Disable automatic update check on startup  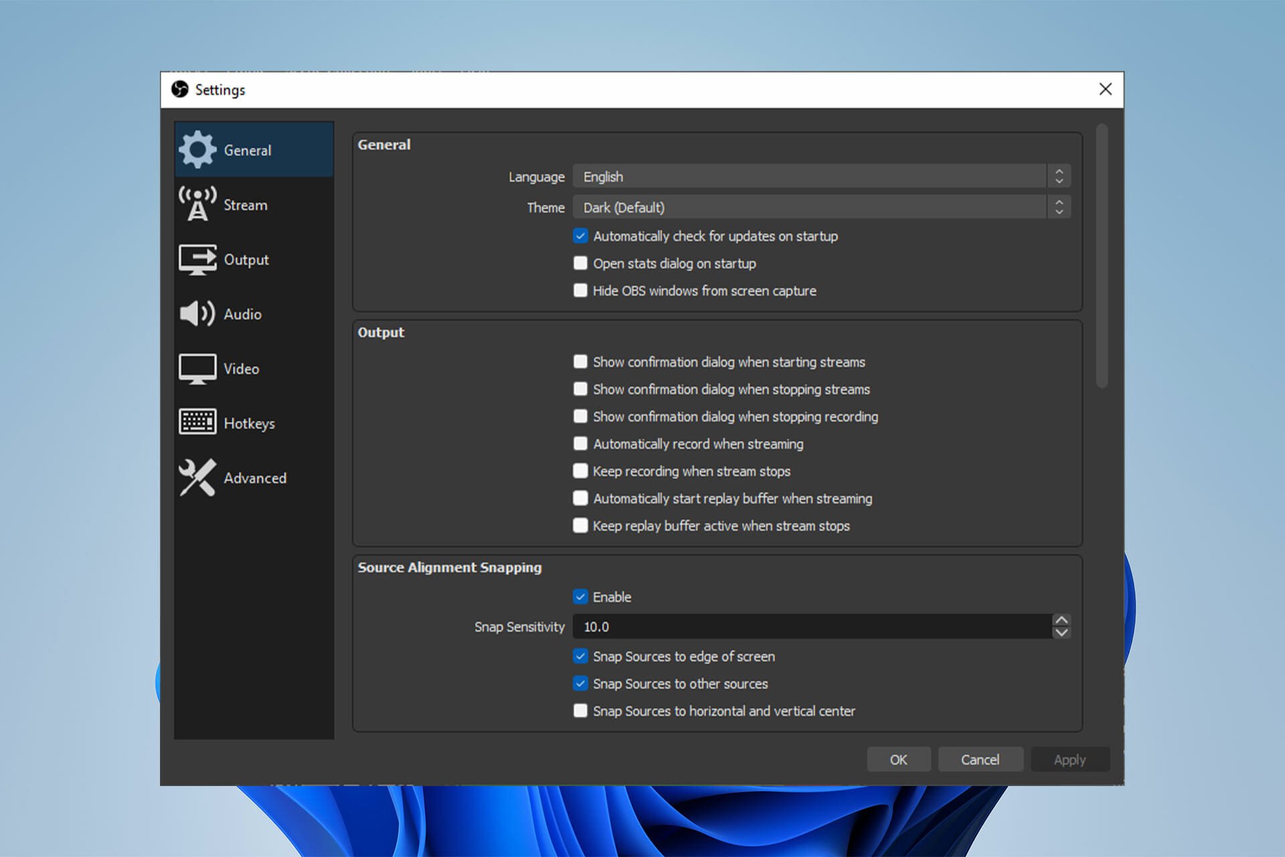[x=580, y=236]
